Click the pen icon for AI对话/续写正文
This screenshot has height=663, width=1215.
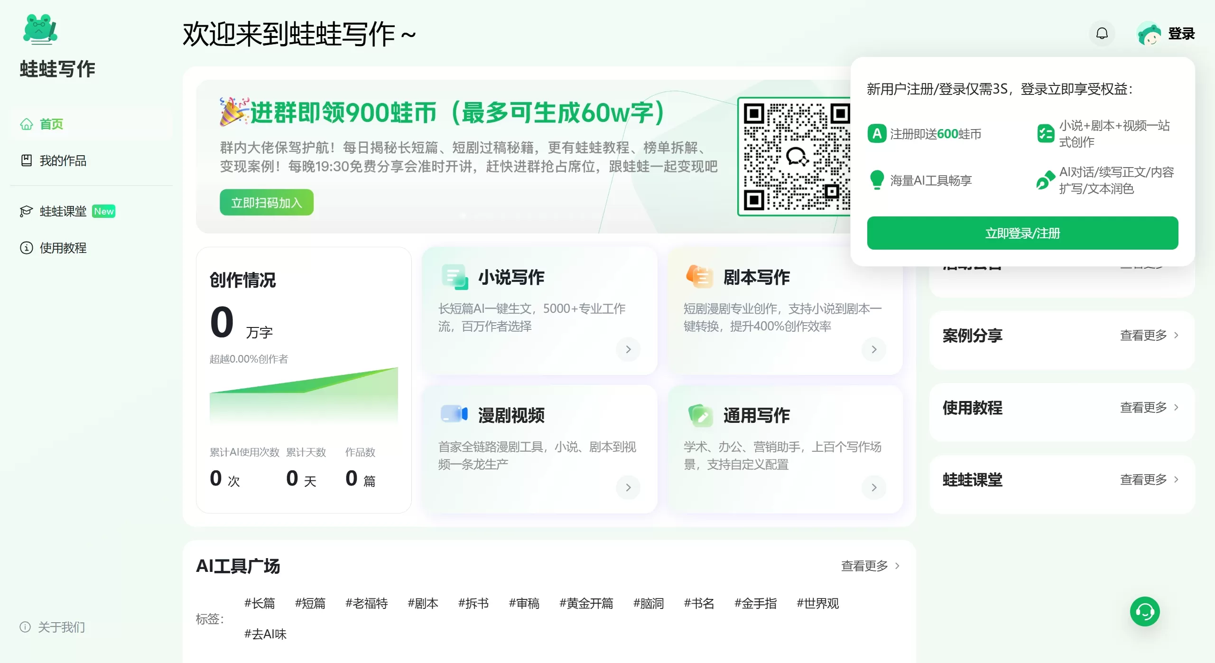pos(1046,180)
